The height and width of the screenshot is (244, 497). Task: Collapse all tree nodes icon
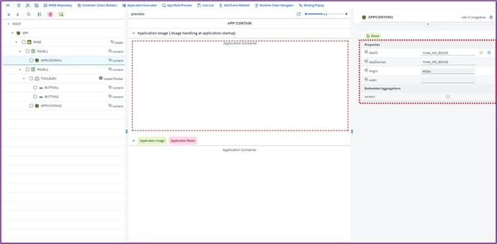18,15
